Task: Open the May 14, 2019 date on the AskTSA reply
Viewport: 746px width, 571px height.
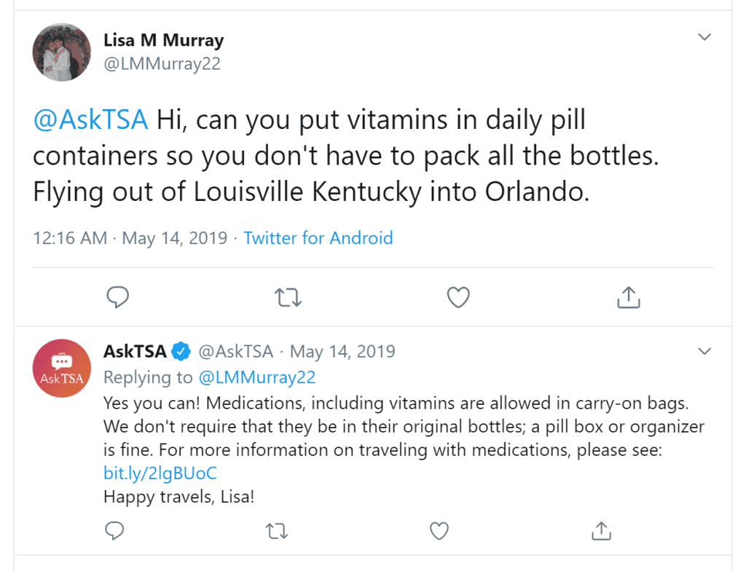Action: click(x=342, y=352)
